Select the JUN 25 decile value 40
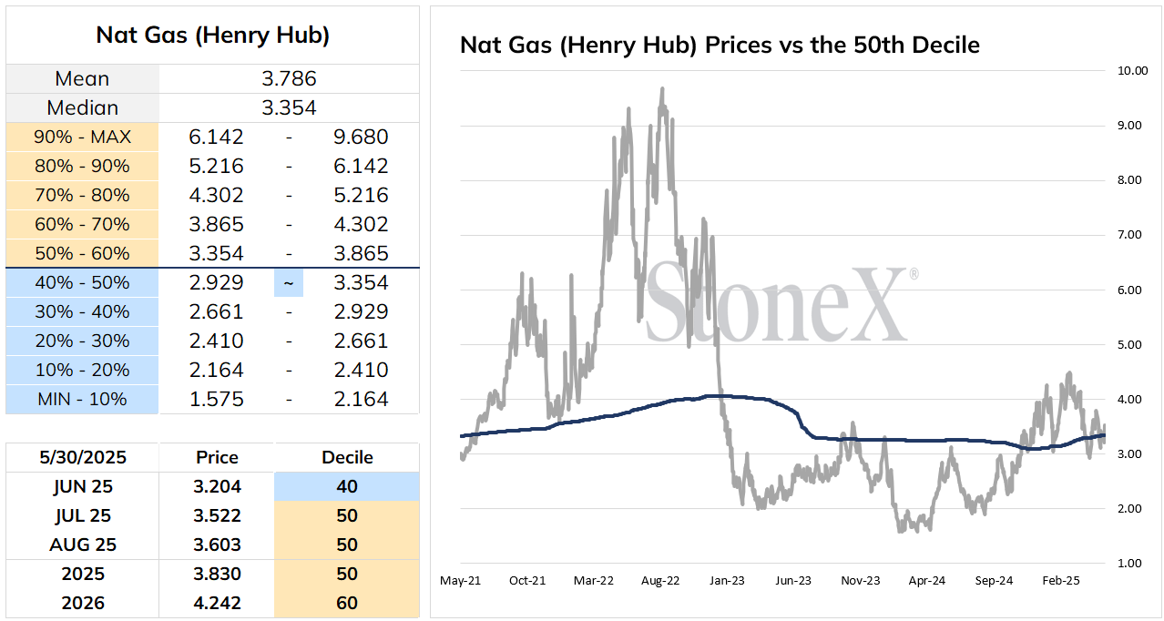The width and height of the screenshot is (1164, 621). (346, 486)
